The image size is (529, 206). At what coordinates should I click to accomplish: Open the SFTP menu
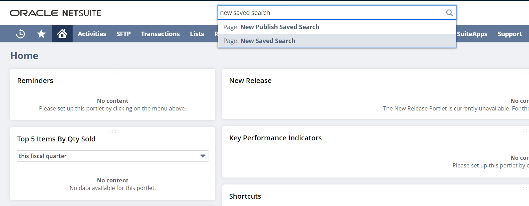point(123,34)
